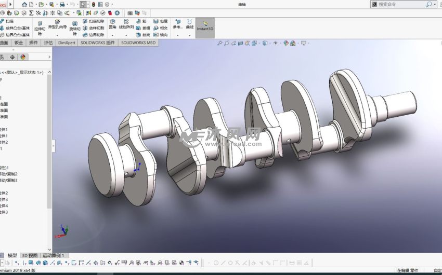Click the traffic light Rebuild icon
The image size is (442, 275).
pyautogui.click(x=94, y=4)
